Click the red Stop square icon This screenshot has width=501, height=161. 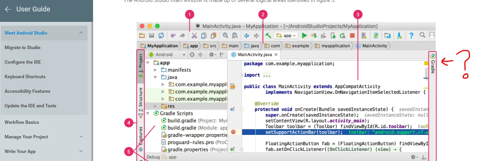click(352, 36)
